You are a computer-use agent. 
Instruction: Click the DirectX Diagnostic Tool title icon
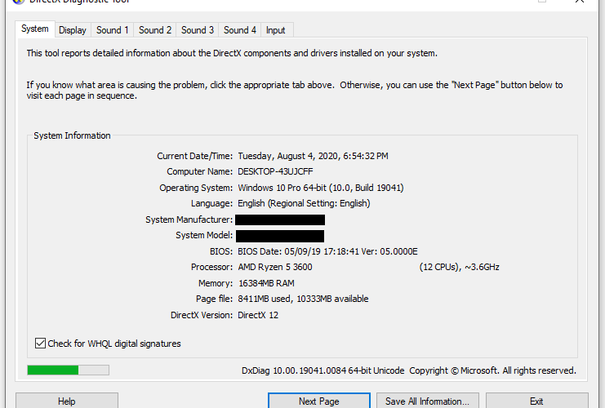coord(18,2)
